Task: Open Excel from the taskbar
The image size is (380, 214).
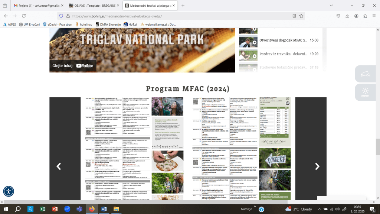Action: pos(42,209)
